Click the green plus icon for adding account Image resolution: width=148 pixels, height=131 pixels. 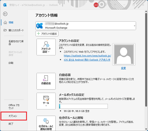(x=38, y=33)
